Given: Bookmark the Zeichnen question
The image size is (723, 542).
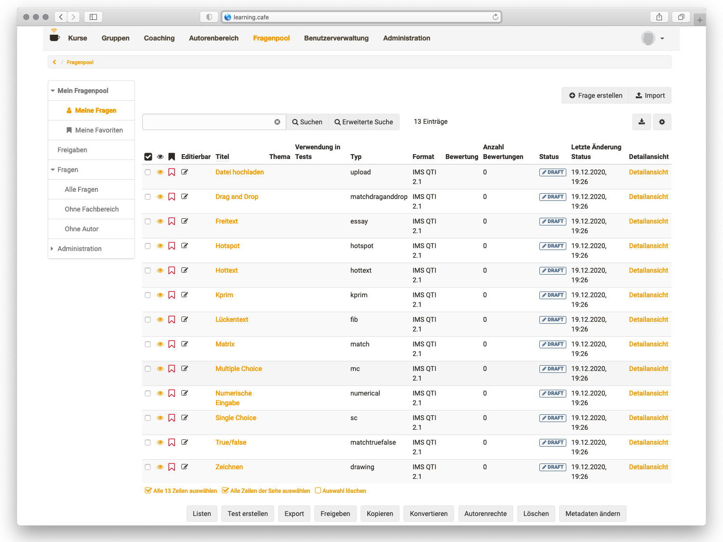Looking at the screenshot, I should (172, 467).
